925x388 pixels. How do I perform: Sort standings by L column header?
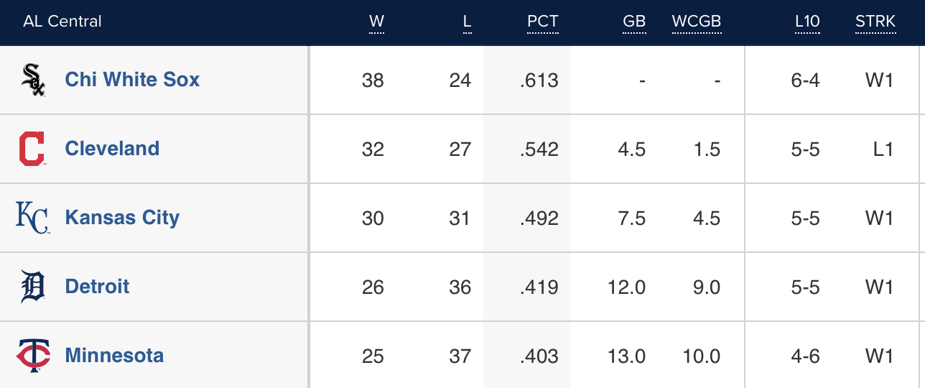click(467, 22)
